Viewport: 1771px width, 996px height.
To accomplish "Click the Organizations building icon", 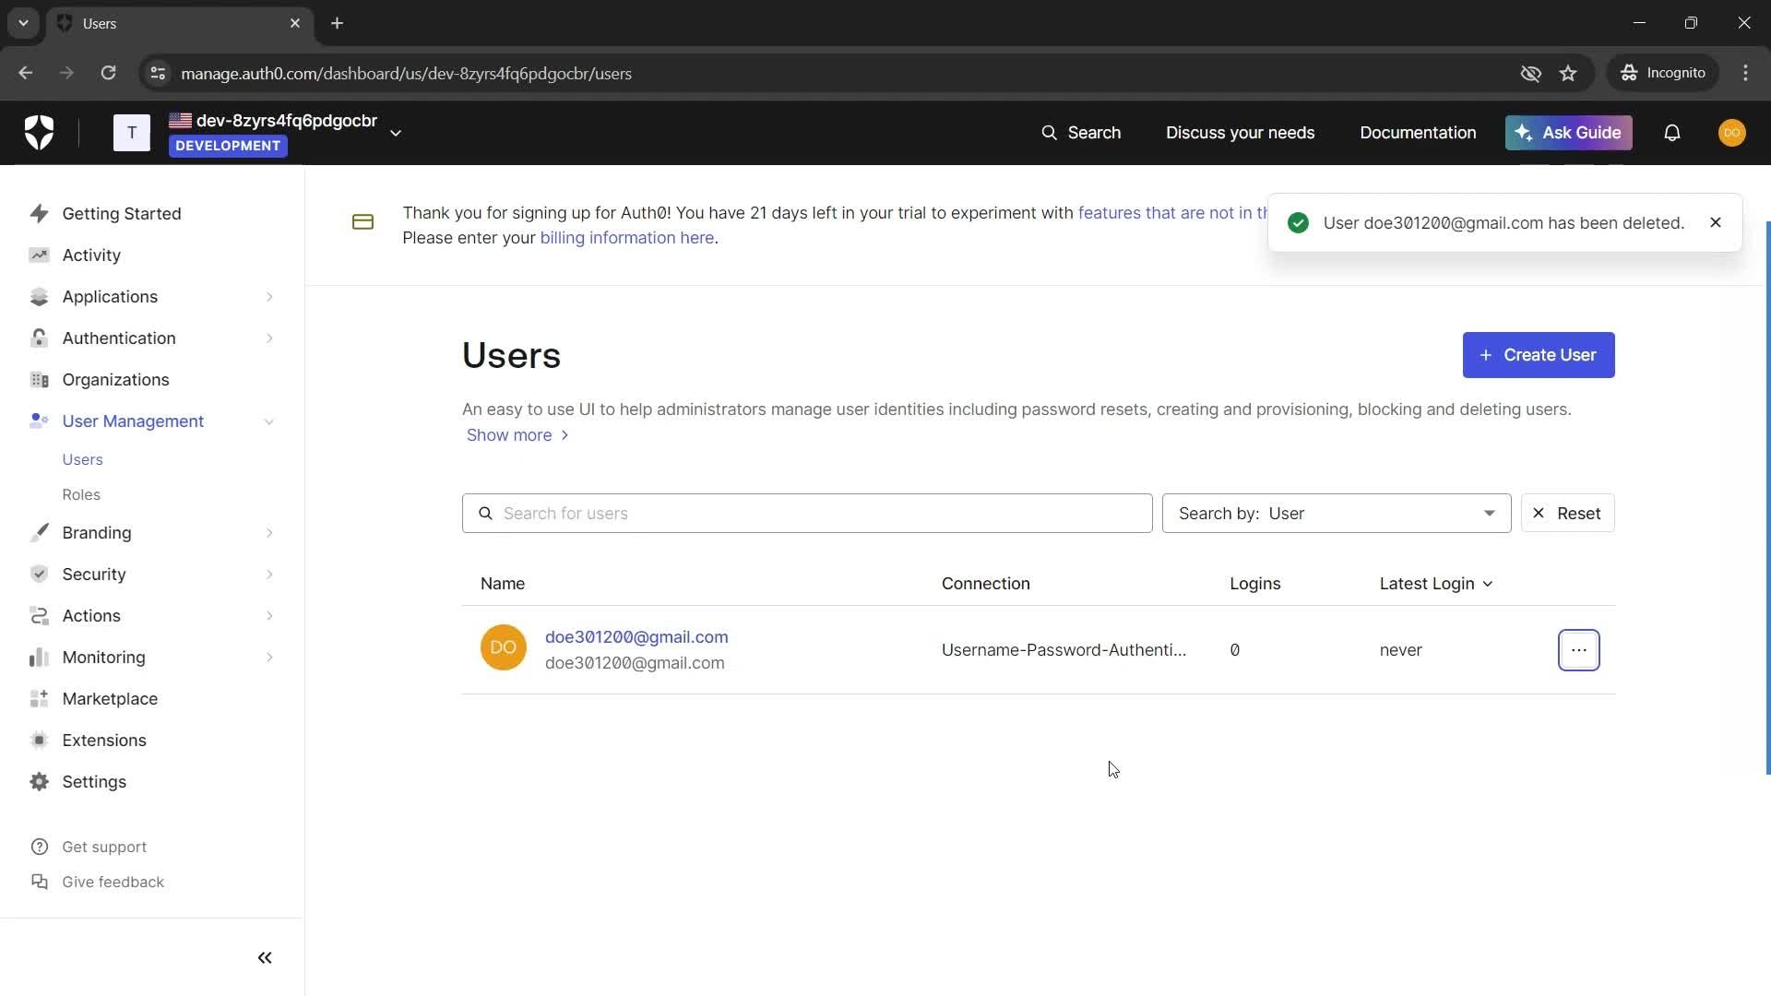I will coord(39,380).
